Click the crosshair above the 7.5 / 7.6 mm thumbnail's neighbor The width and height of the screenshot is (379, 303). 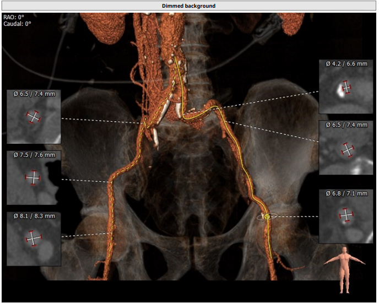(34, 117)
